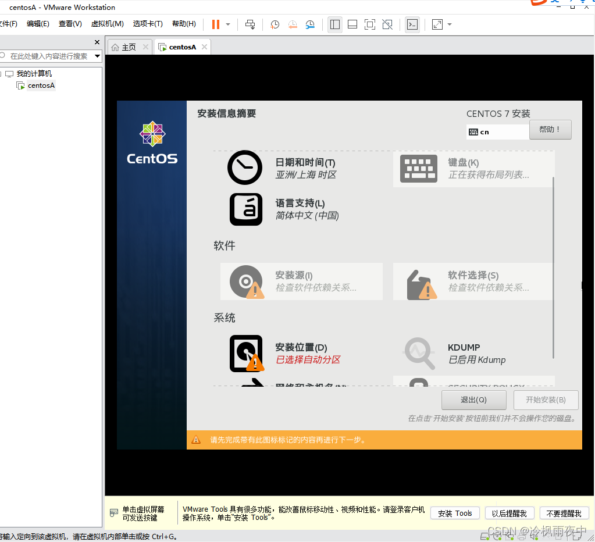Viewport: 595px width, 542px height.
Task: Click the 简体中文 (中国) text
Action: (307, 215)
